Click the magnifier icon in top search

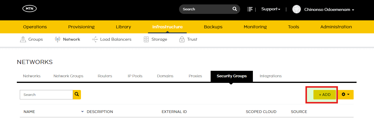pos(235,9)
